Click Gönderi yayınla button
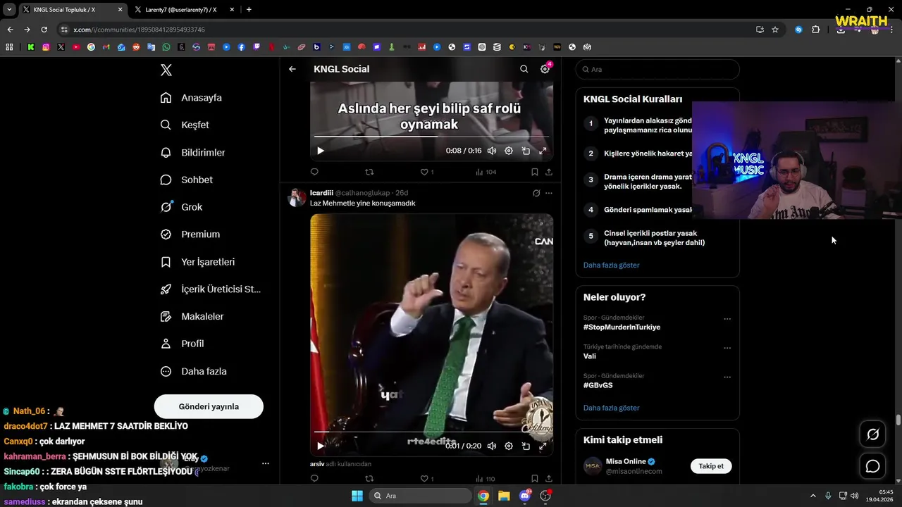The height and width of the screenshot is (507, 902). pos(209,406)
